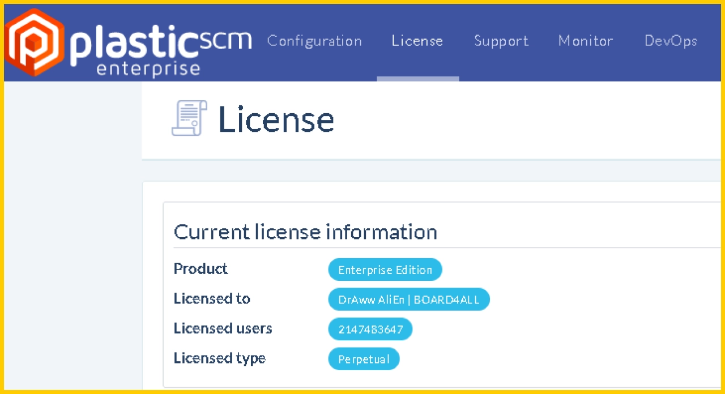Click the Licensed type label
Viewport: 725px width, 394px height.
tap(219, 358)
